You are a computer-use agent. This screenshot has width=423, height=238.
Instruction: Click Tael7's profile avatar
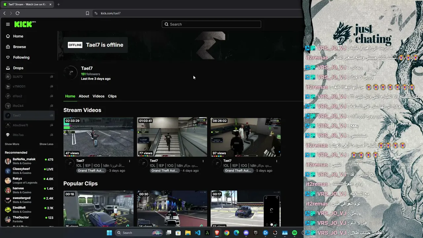(70, 73)
